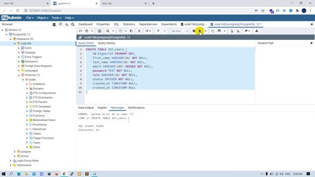Switch to the Properties tab
Image resolution: width=315 pixels, height=177 pixels.
coord(103,24)
